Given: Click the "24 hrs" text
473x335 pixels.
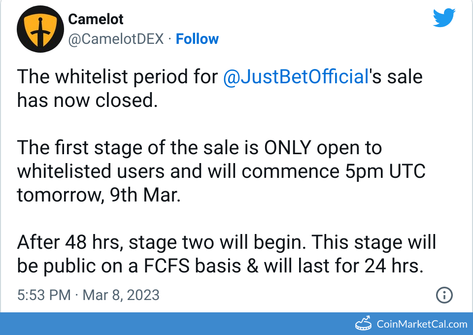Looking at the screenshot, I should (x=393, y=266).
